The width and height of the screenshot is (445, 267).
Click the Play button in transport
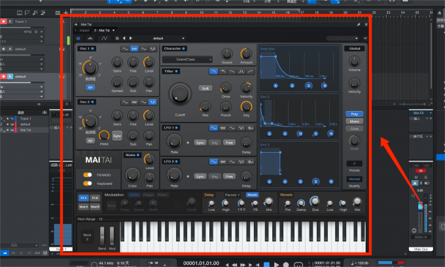point(276,264)
